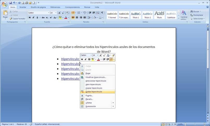Image resolution: width=210 pixels, height=126 pixels.
Task: Click the zoom slider in status bar
Action: [x=195, y=124]
